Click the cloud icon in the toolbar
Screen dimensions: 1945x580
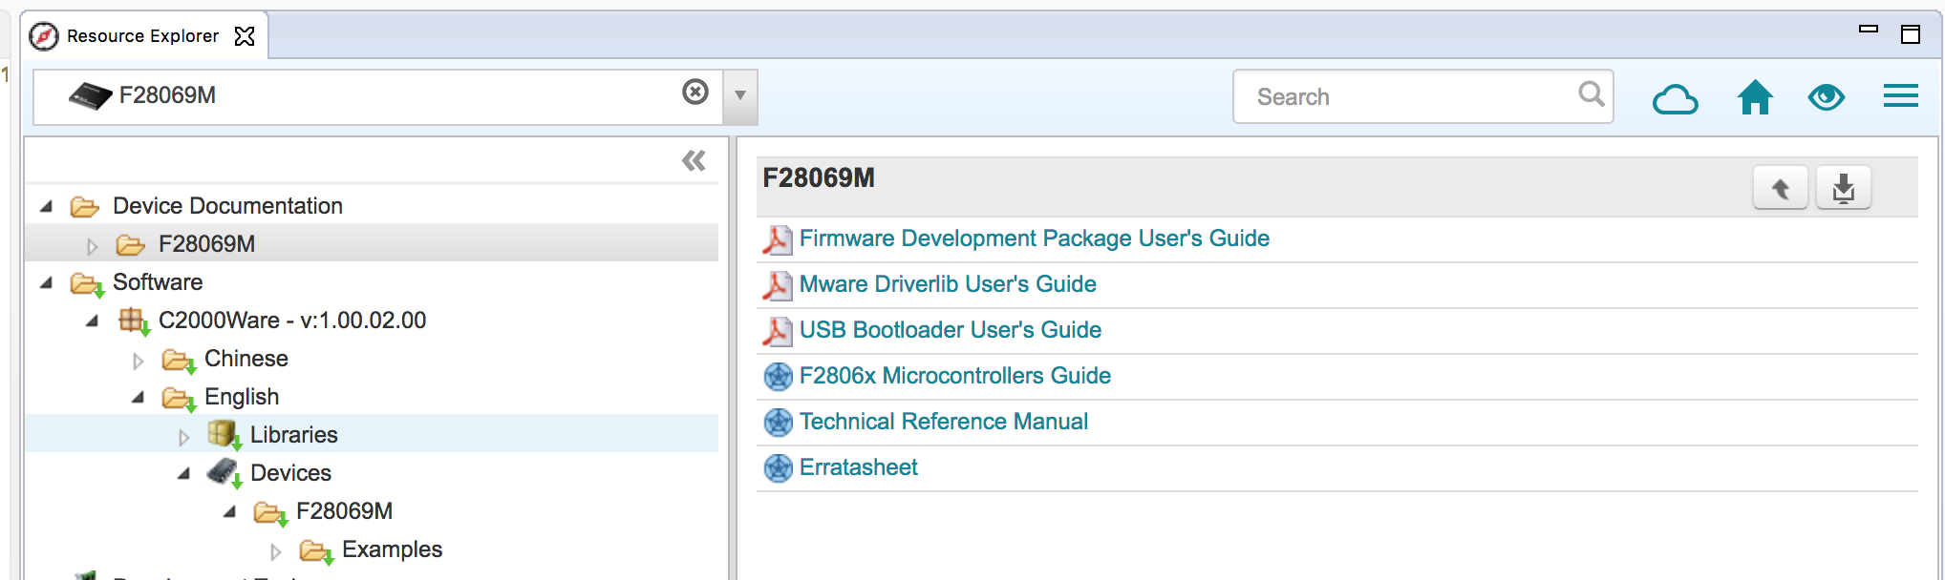click(x=1675, y=98)
